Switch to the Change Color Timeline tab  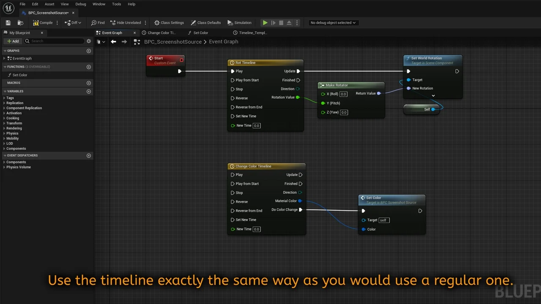[161, 33]
